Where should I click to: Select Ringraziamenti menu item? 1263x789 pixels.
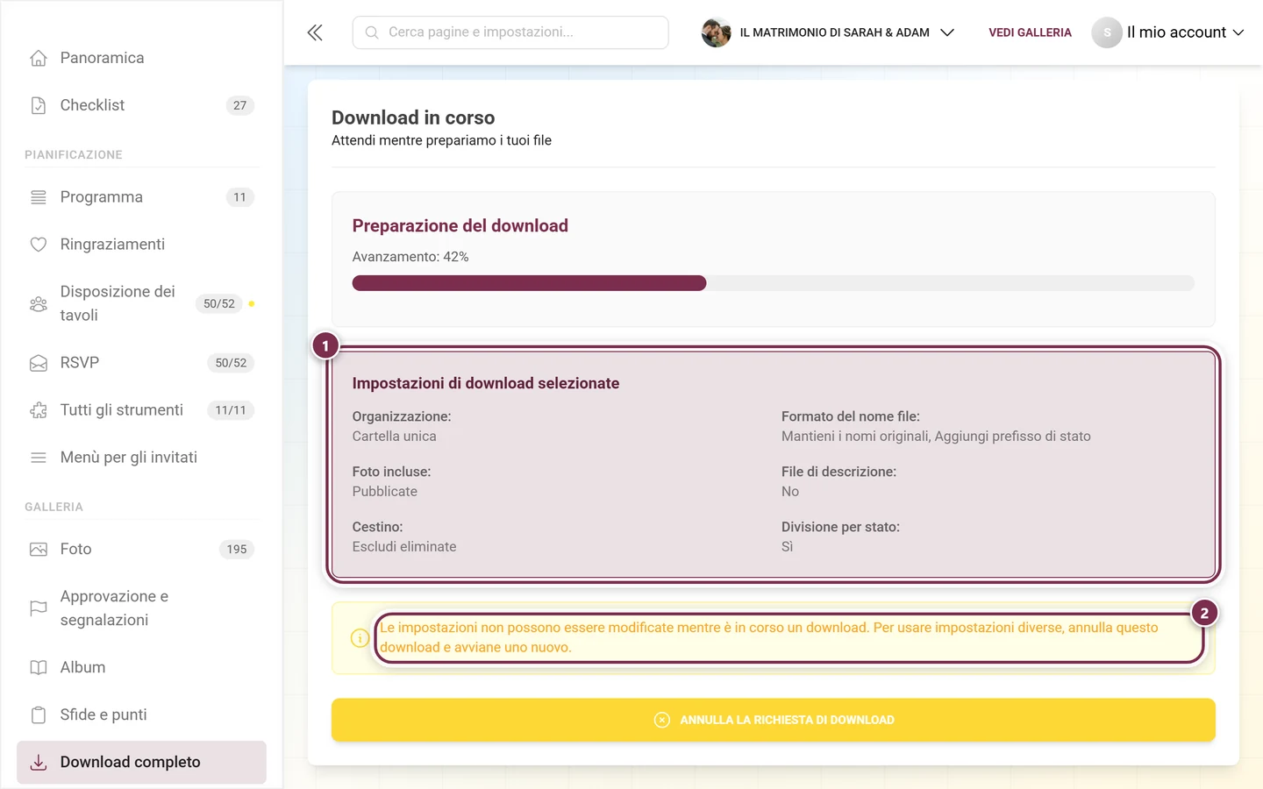point(141,245)
